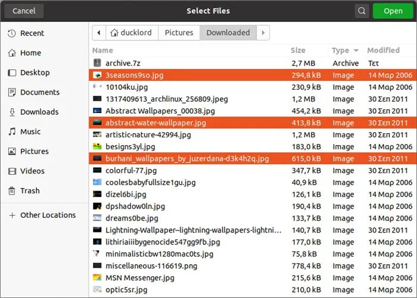Click the thumbnail of optic5sr.jpg
This screenshot has width=417, height=298.
coord(97,289)
